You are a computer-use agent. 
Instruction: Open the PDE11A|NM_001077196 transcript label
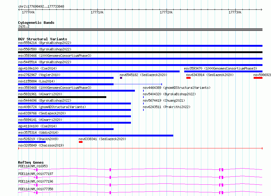pos(36,181)
